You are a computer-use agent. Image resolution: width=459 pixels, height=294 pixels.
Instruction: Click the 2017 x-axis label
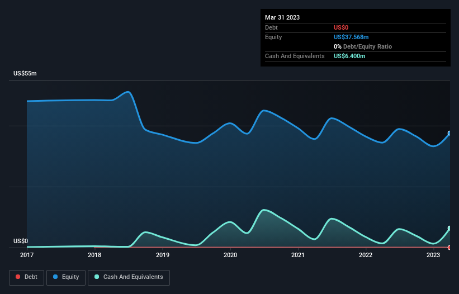pyautogui.click(x=27, y=255)
